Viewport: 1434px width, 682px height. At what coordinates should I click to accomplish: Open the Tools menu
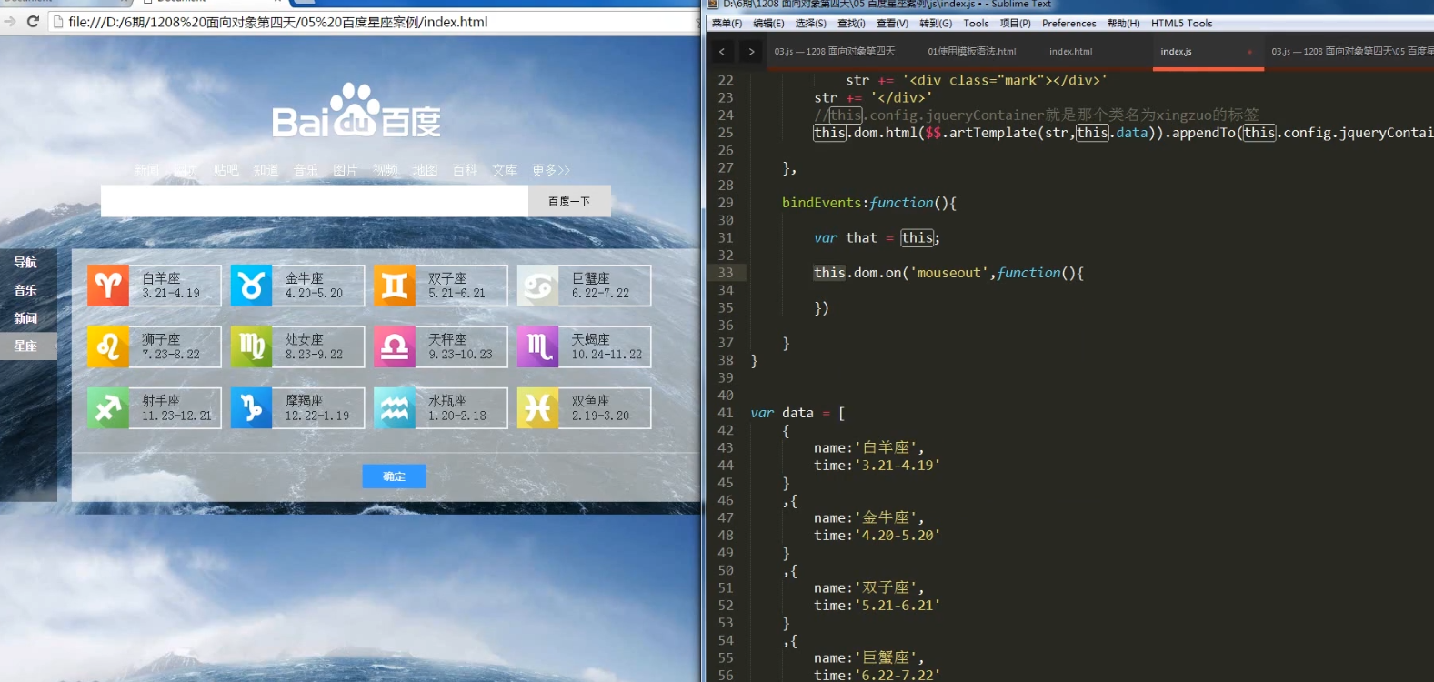pyautogui.click(x=976, y=24)
